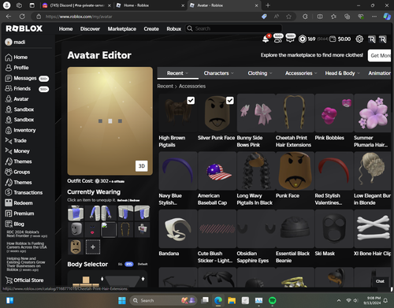
Task: Open the Edge Copilot icon
Action: pos(387,17)
